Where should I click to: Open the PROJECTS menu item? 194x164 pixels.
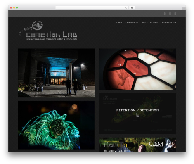click(133, 22)
